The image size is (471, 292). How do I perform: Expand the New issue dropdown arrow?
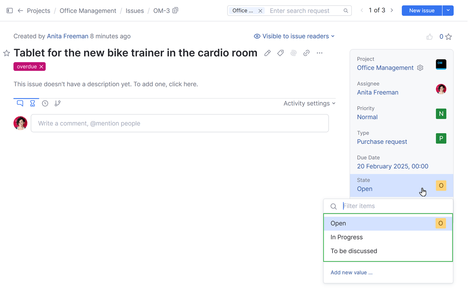[448, 11]
